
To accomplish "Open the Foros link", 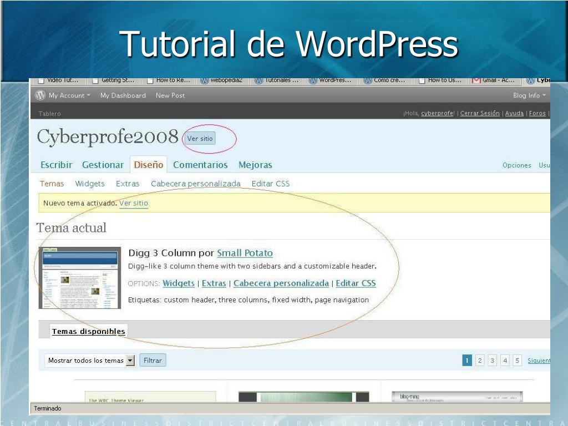I will (x=537, y=113).
